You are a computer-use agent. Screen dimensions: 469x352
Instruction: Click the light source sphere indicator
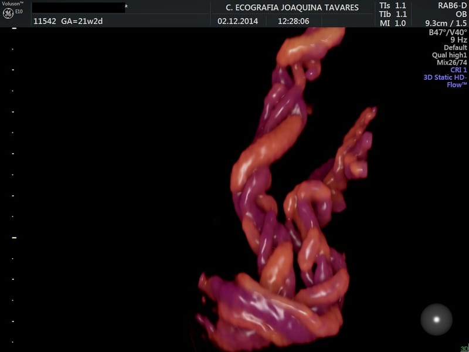[x=436, y=320]
